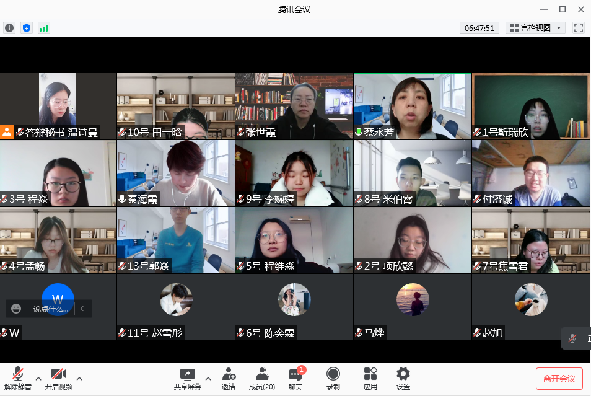The image size is (591, 396).
Task: Expand audio options arrow beside 解除静音
Action: click(38, 378)
